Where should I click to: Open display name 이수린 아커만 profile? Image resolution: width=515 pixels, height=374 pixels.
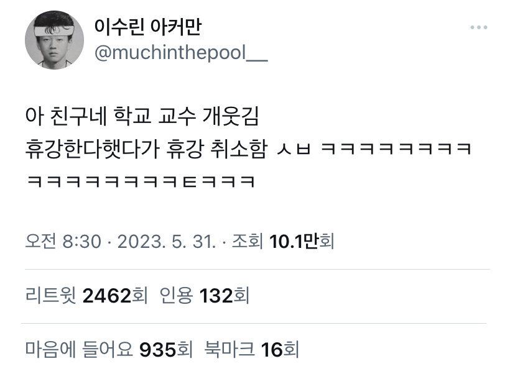(148, 27)
